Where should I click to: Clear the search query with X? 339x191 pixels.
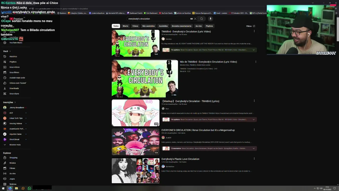tap(195, 19)
